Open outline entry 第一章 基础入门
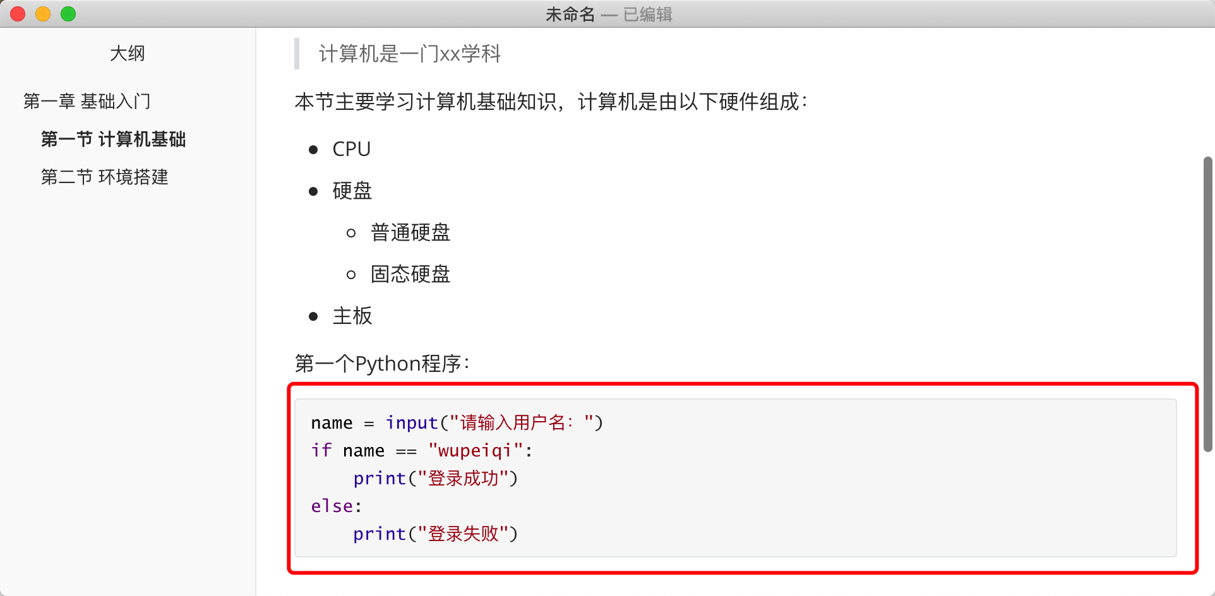The width and height of the screenshot is (1215, 596). click(x=87, y=101)
